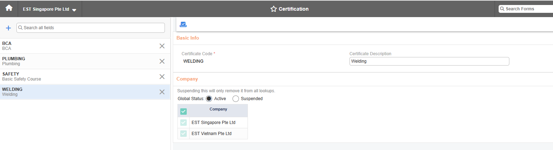
Task: Click the X beside the SAFETY certificate
Action: click(x=162, y=77)
